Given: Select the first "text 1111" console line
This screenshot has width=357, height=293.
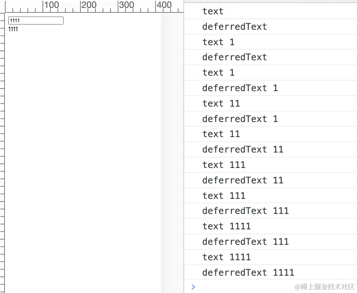Looking at the screenshot, I should tap(226, 226).
